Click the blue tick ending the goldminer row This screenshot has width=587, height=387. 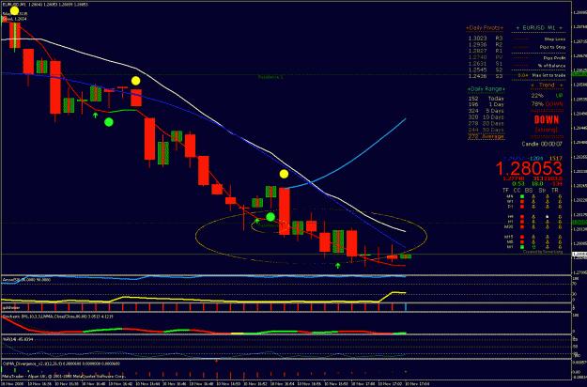click(x=406, y=307)
